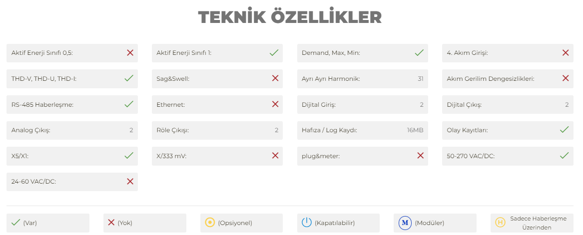This screenshot has width=583, height=235.
Task: Click the green checkmark beside Aktif Enerji Sınıfı 1
Action: (274, 53)
